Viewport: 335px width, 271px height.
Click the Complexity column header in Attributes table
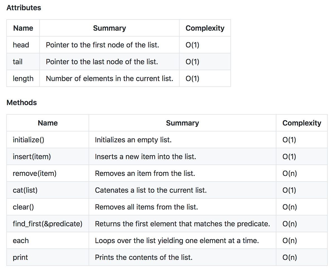coord(205,28)
